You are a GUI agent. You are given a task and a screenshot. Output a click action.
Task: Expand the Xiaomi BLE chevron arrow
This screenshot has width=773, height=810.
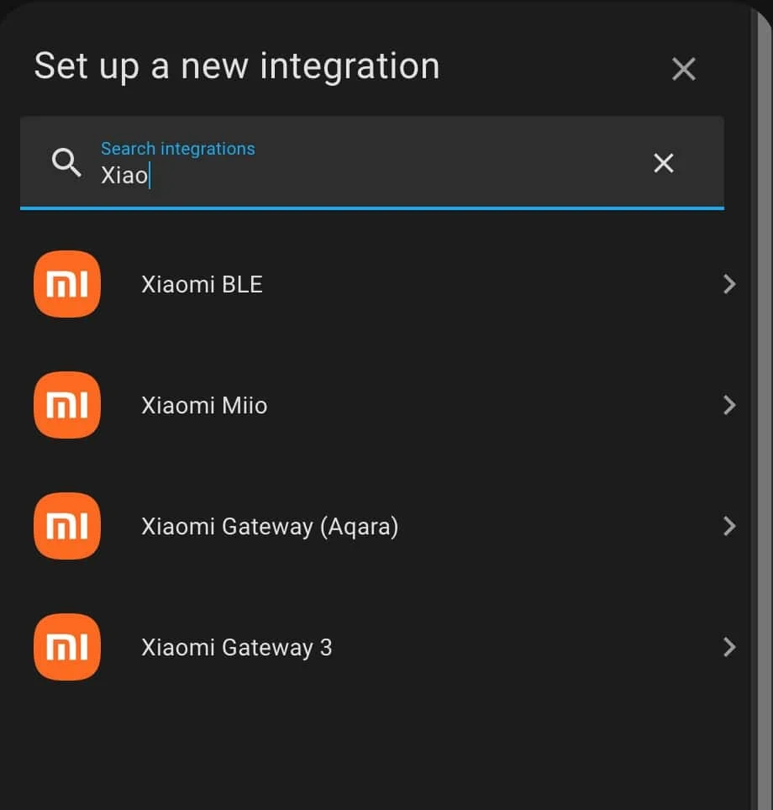[728, 284]
